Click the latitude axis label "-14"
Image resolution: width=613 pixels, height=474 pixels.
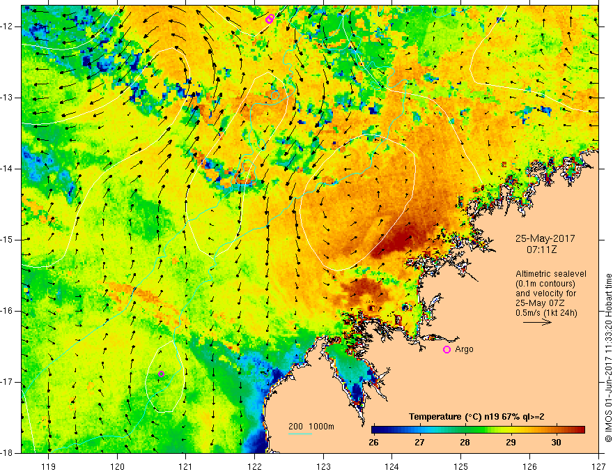pyautogui.click(x=8, y=169)
